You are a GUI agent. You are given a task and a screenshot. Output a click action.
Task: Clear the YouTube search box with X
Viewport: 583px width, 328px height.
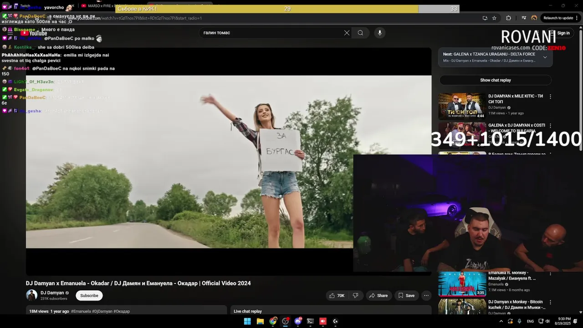pos(347,33)
